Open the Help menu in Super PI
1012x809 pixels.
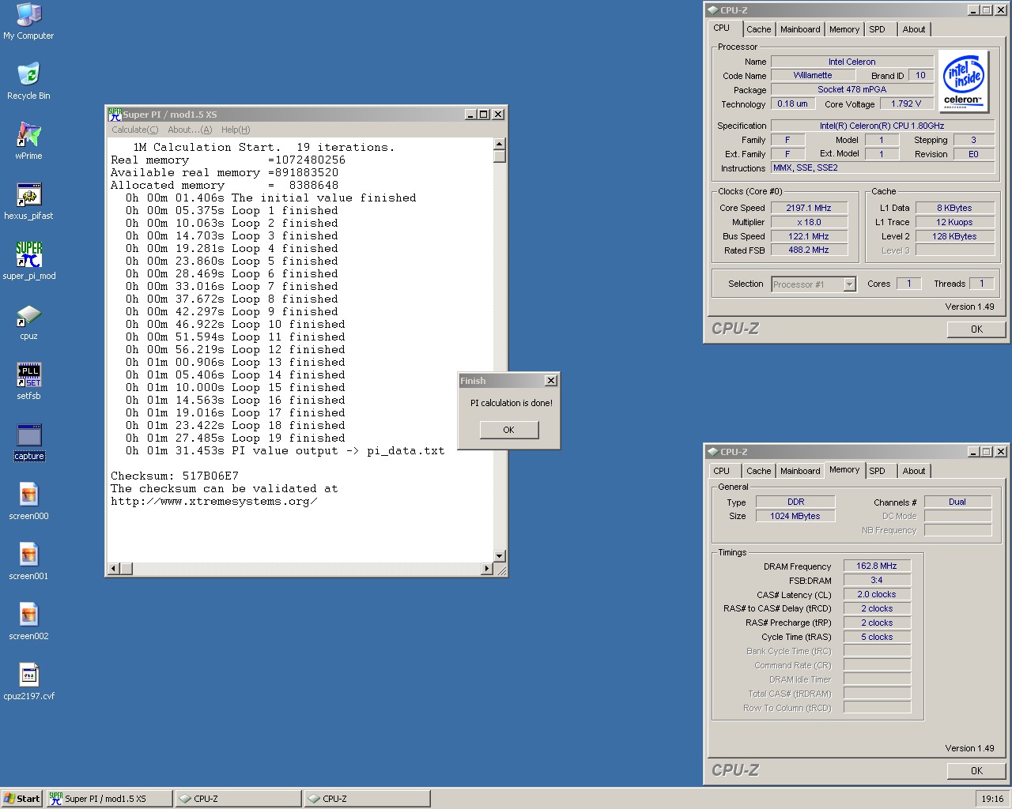pyautogui.click(x=236, y=130)
